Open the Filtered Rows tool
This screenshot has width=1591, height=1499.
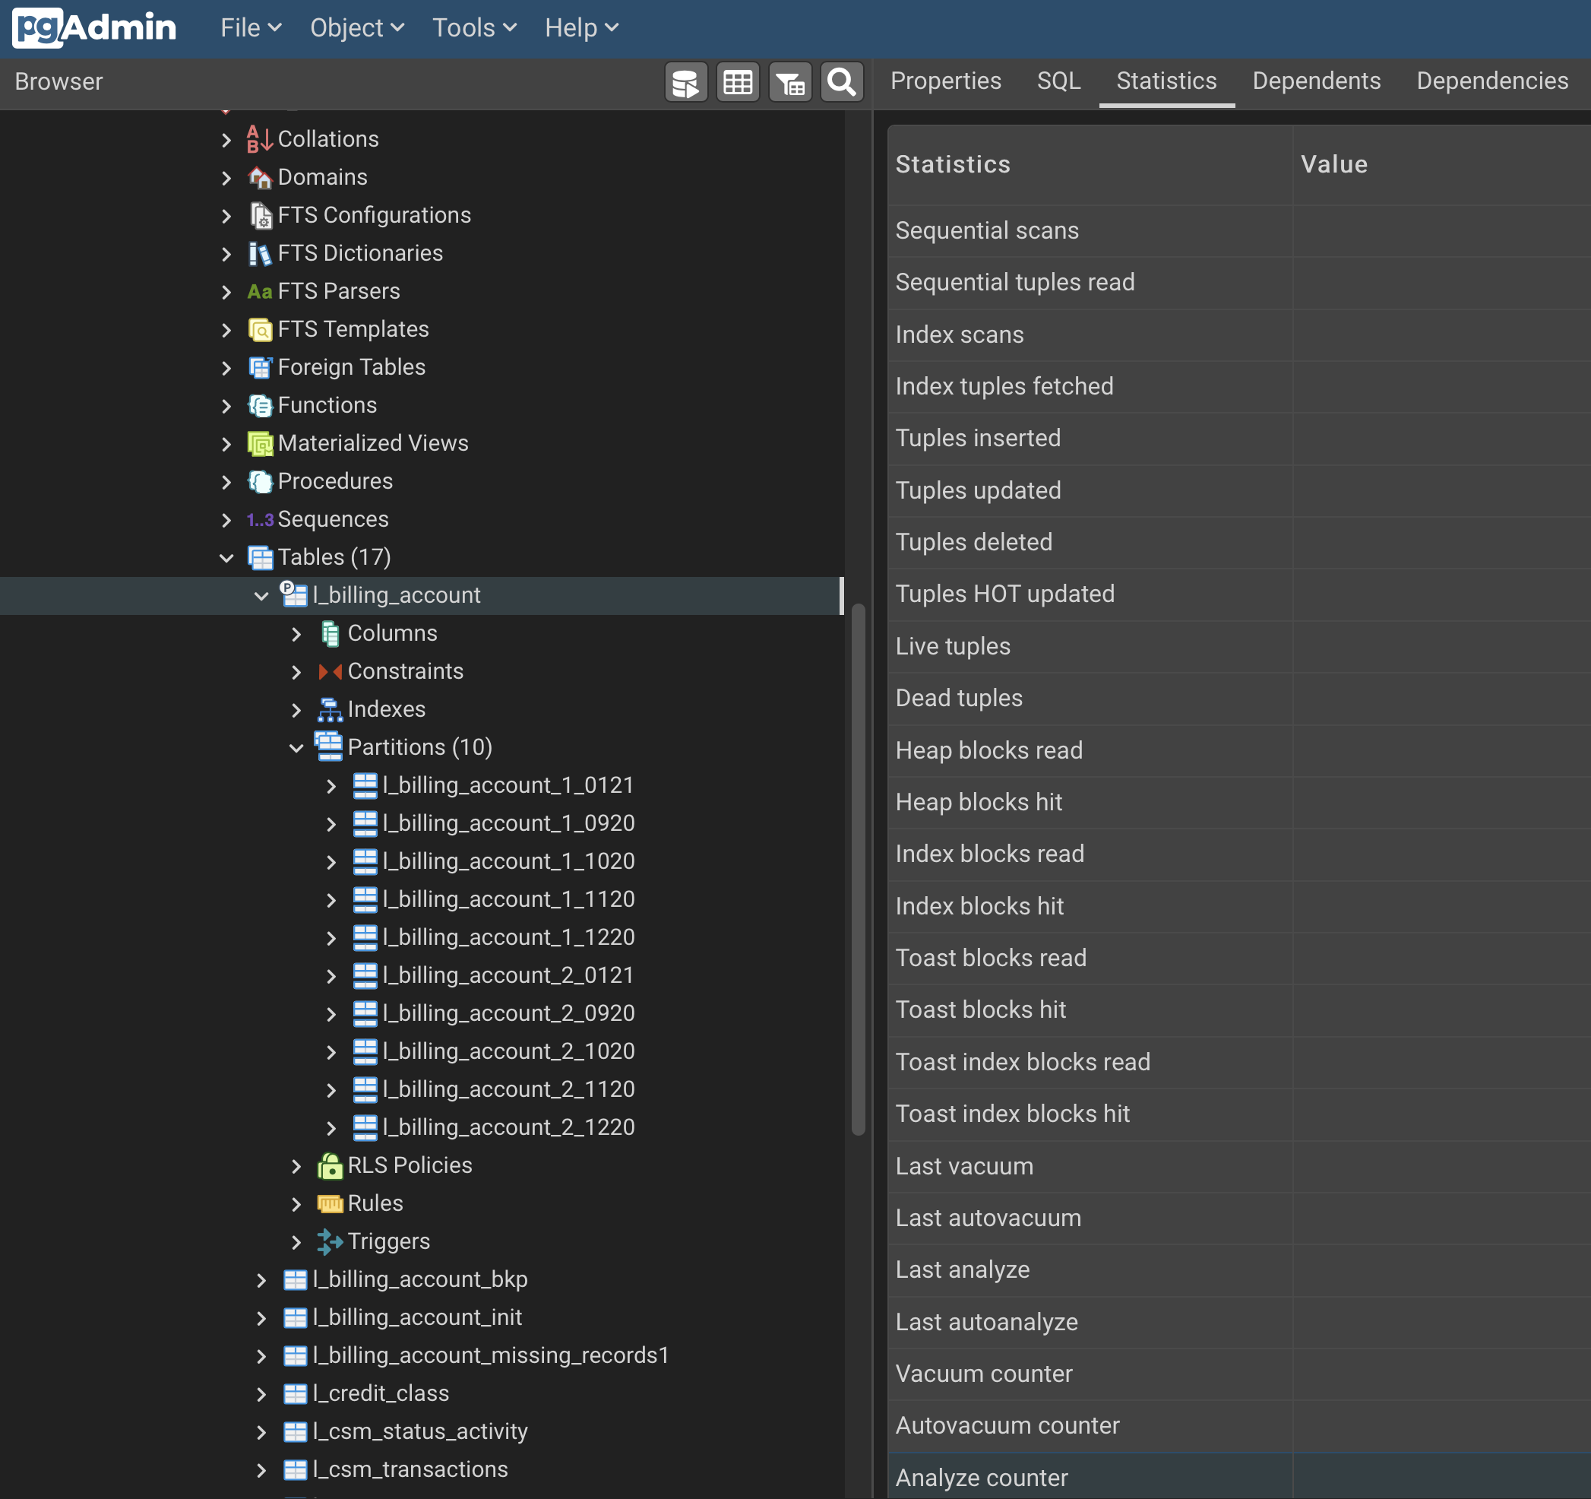pyautogui.click(x=790, y=81)
